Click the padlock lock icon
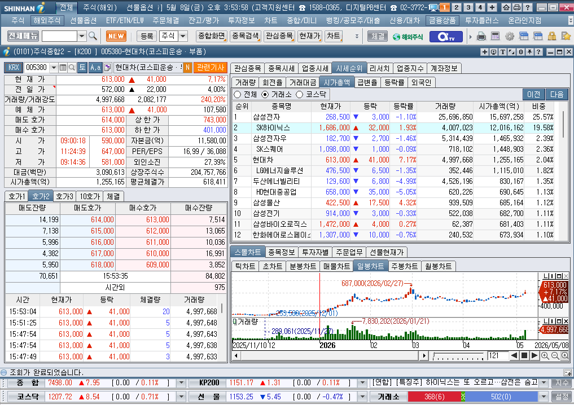Screen dimensions: 574x405 coord(552,36)
